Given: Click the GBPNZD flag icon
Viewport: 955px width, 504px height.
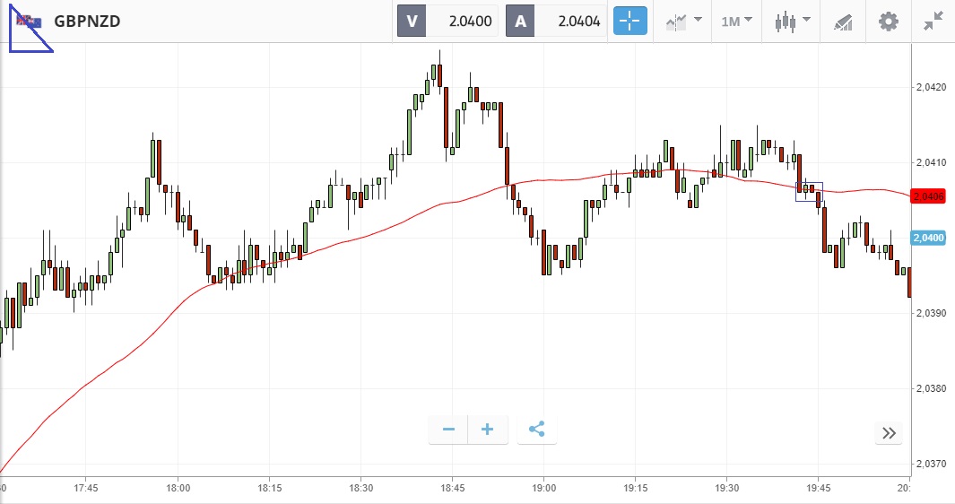Looking at the screenshot, I should point(29,22).
